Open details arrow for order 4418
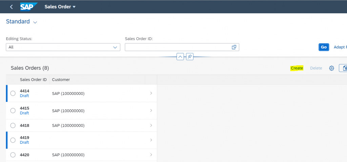Screen dimensions: 347x162 [x=151, y=125]
